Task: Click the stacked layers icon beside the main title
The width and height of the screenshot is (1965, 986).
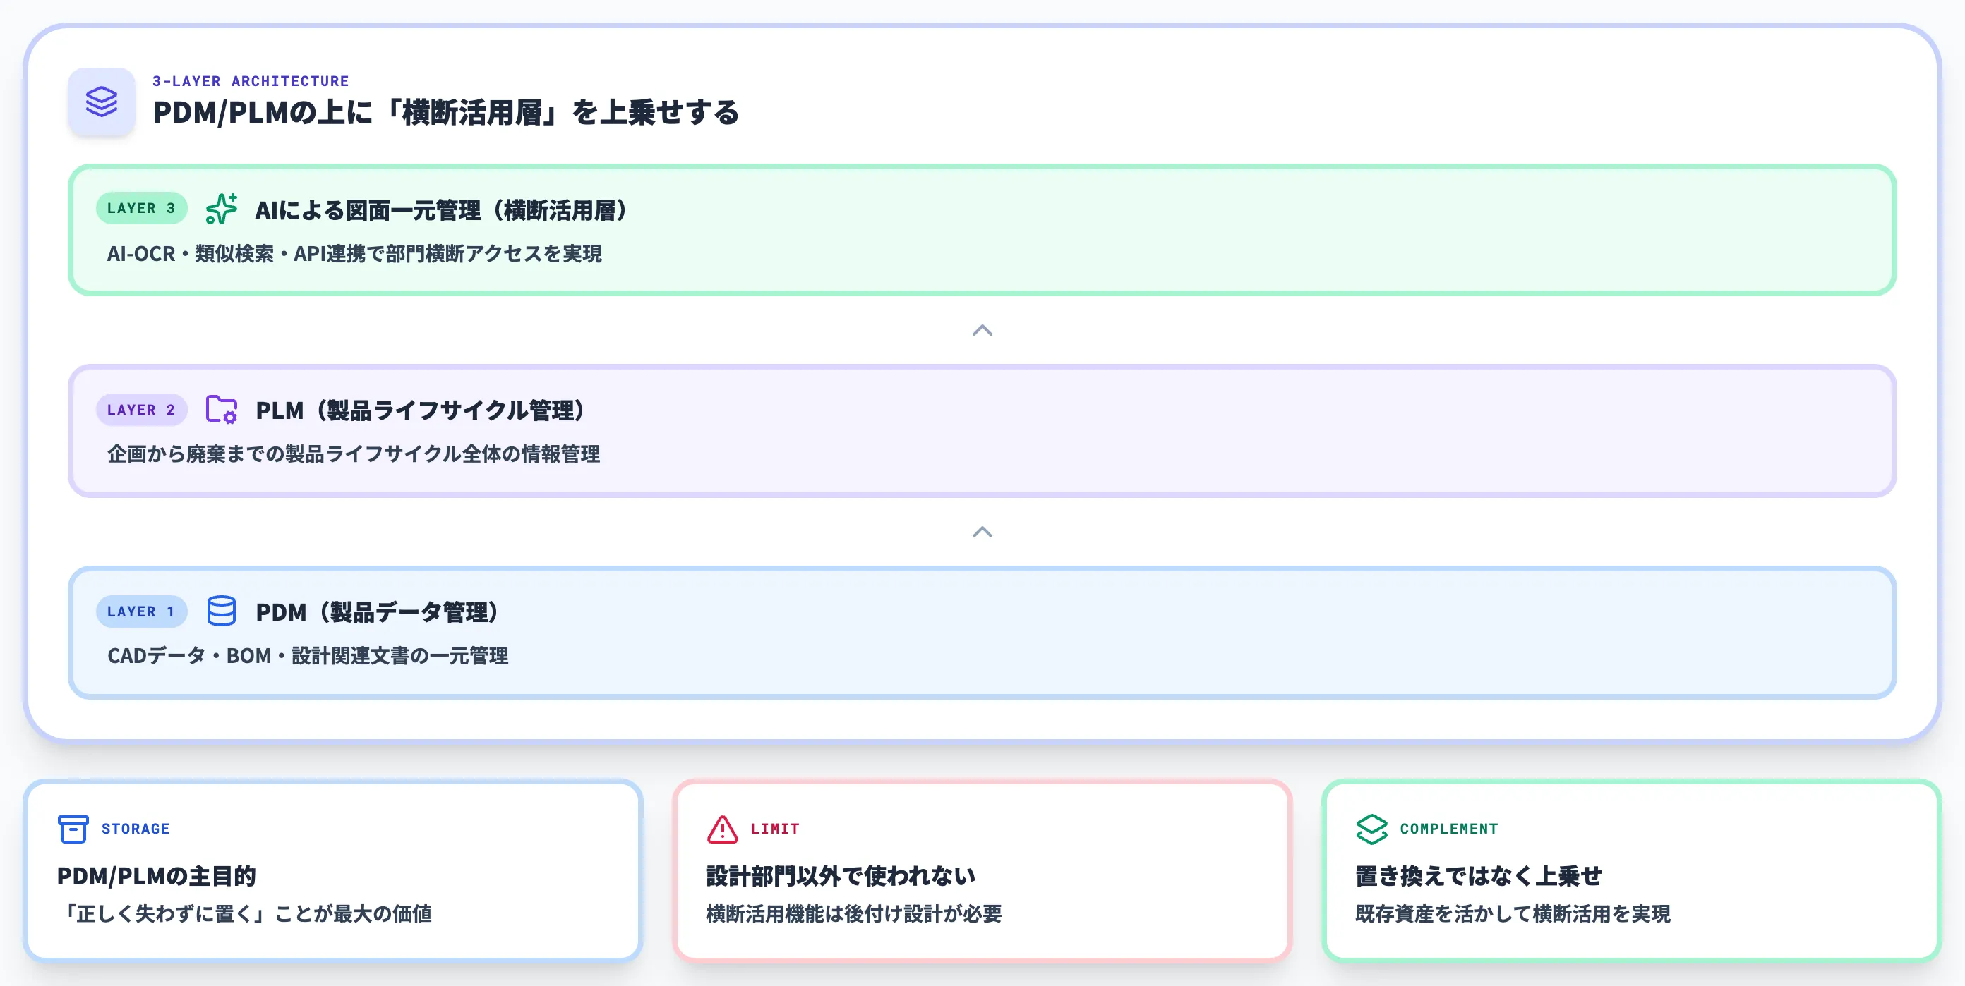Action: [102, 102]
